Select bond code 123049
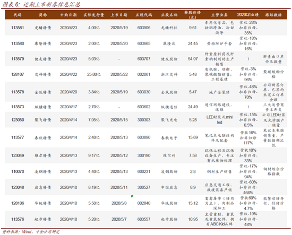The height and width of the screenshot is (235, 292). pos(18,155)
